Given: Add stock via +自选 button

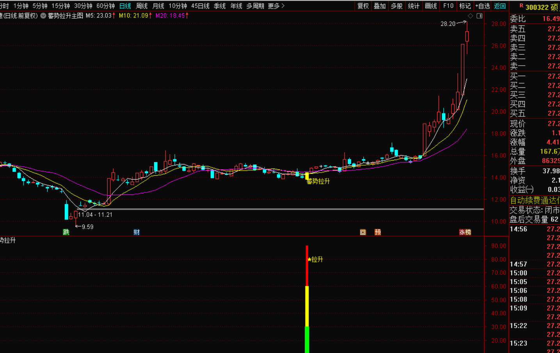Looking at the screenshot, I should tap(482, 6).
